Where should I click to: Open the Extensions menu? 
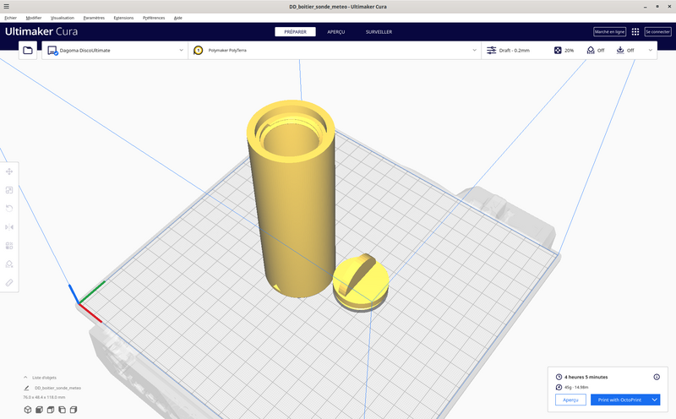tap(123, 18)
